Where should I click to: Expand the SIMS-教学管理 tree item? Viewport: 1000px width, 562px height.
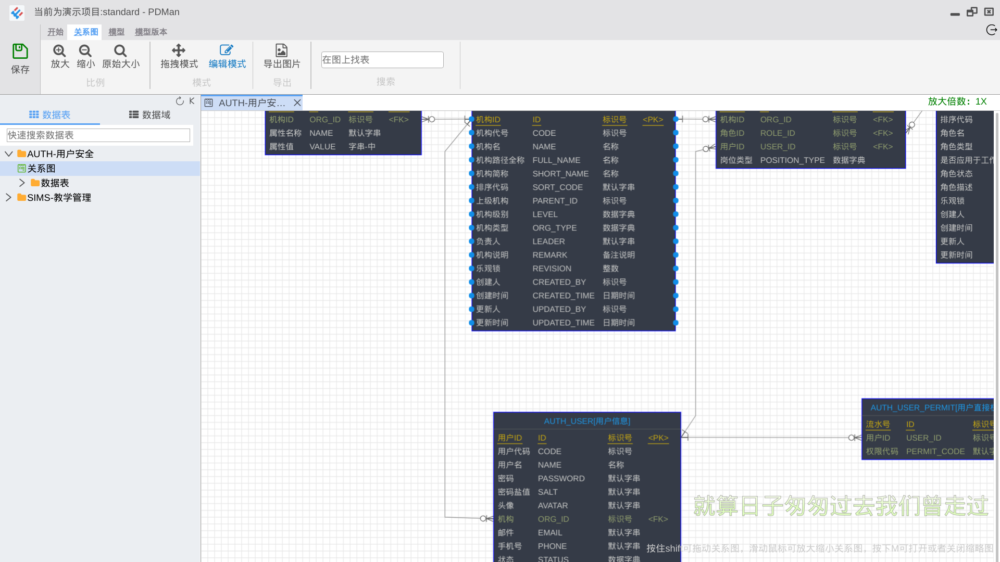9,198
